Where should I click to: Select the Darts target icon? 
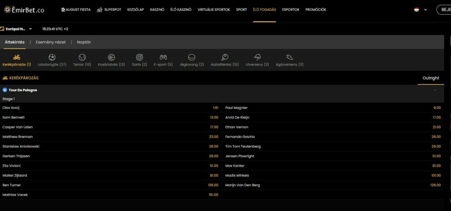pos(140,58)
